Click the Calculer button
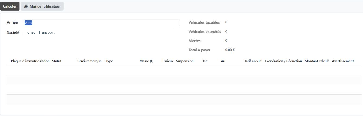 (10, 6)
